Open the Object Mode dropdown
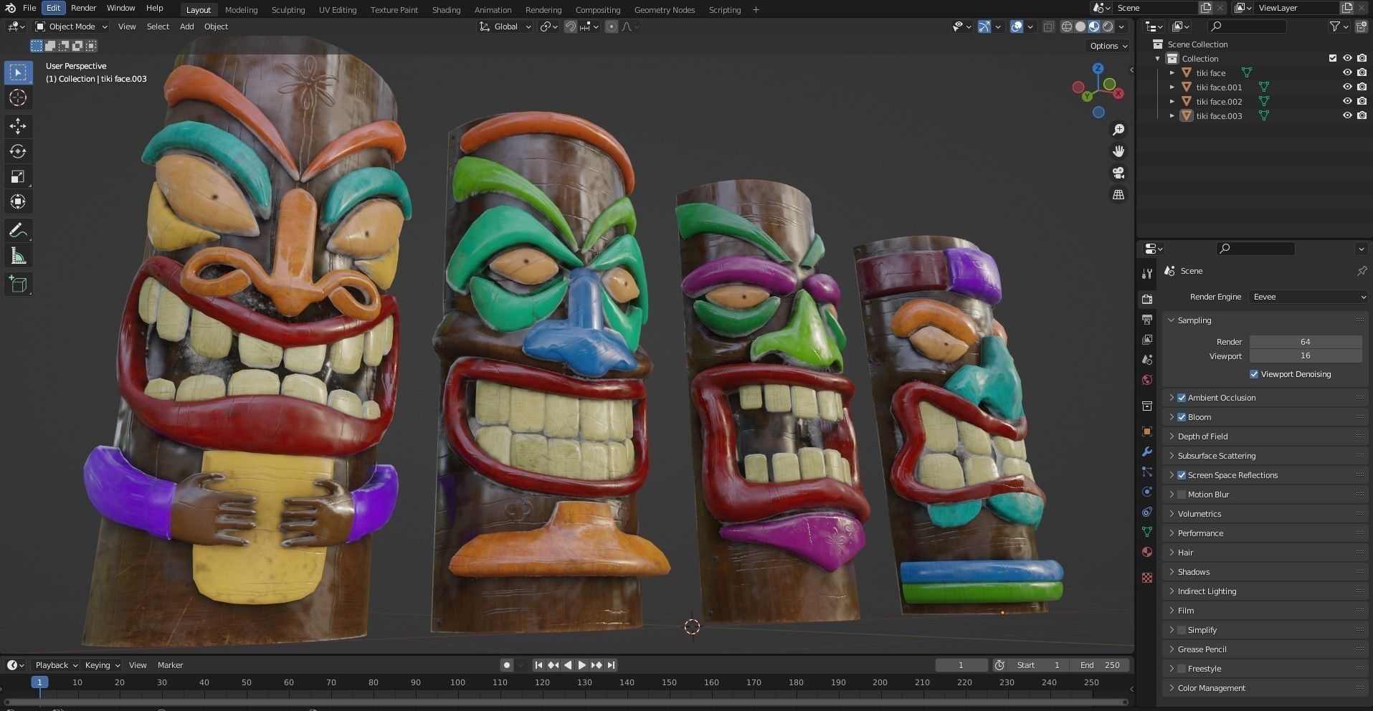The image size is (1373, 711). [x=72, y=27]
